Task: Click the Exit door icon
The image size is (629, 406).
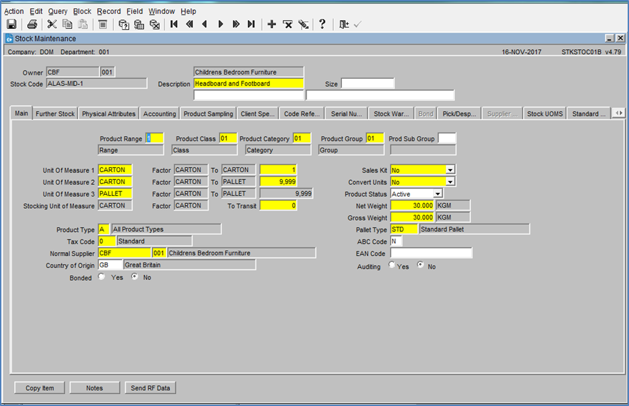Action: click(x=344, y=25)
